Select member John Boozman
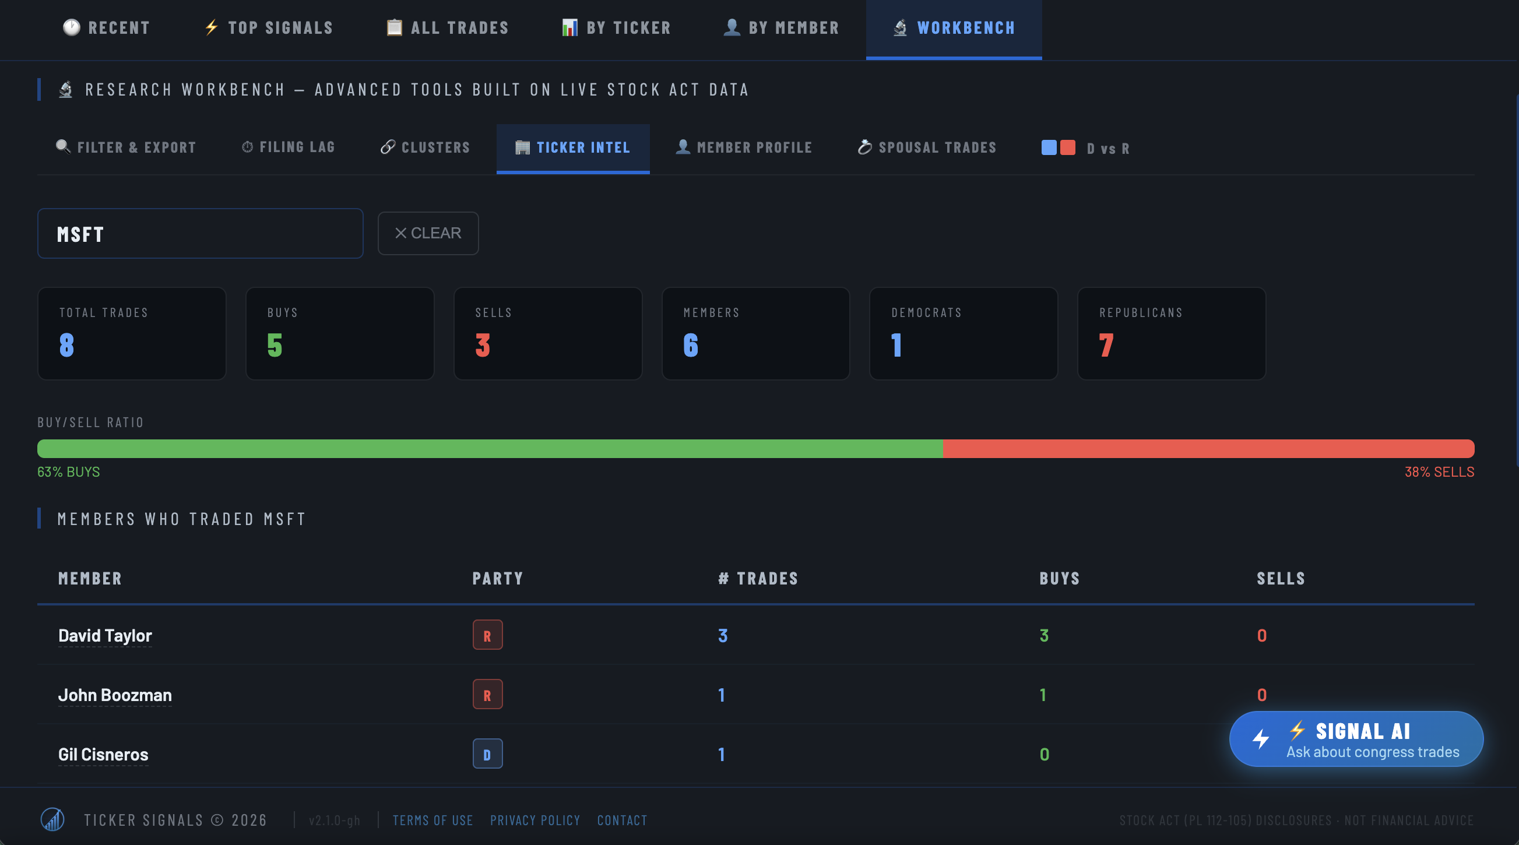The width and height of the screenshot is (1519, 845). pyautogui.click(x=115, y=695)
